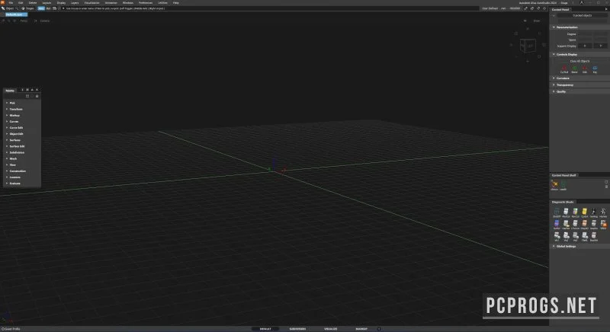Open the Delete menu
Viewport: 610px width, 332px height.
pos(33,3)
